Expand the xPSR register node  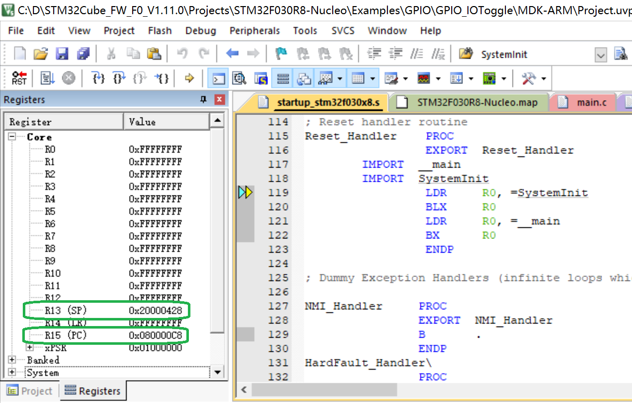click(29, 347)
